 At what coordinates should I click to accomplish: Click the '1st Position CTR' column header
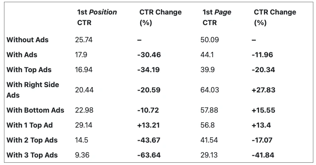click(x=97, y=17)
